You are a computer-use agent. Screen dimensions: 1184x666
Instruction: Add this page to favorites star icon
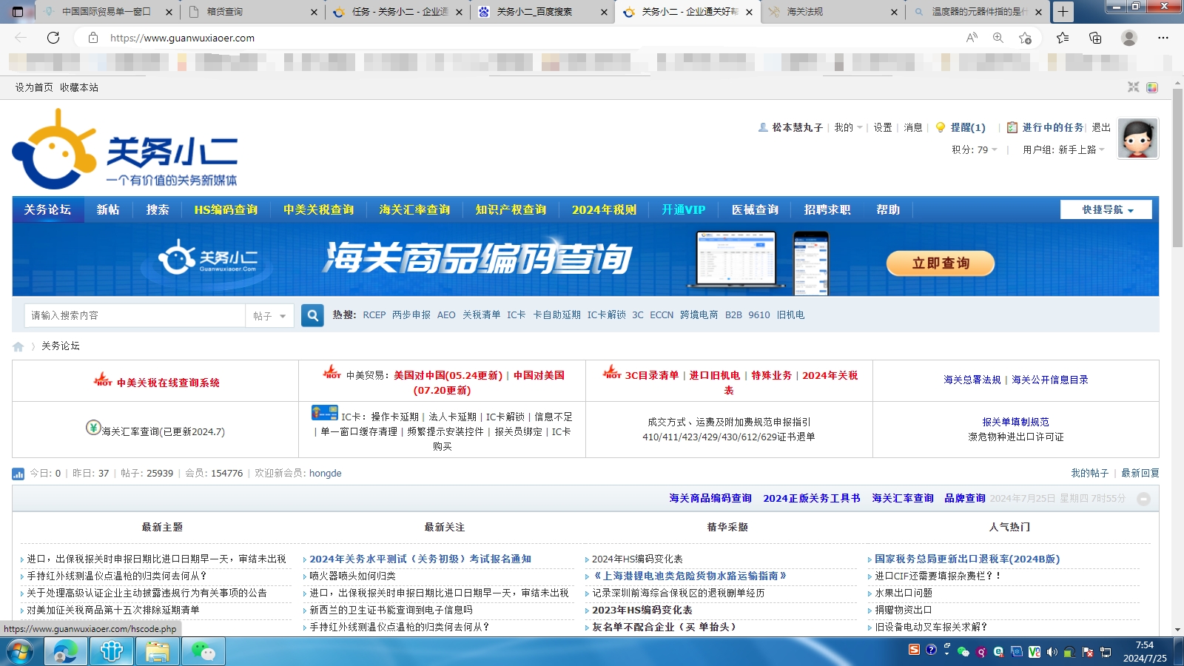1025,38
